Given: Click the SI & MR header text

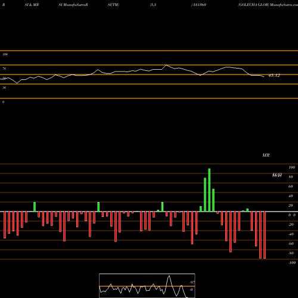Looking at the screenshot, I should pos(32,5).
